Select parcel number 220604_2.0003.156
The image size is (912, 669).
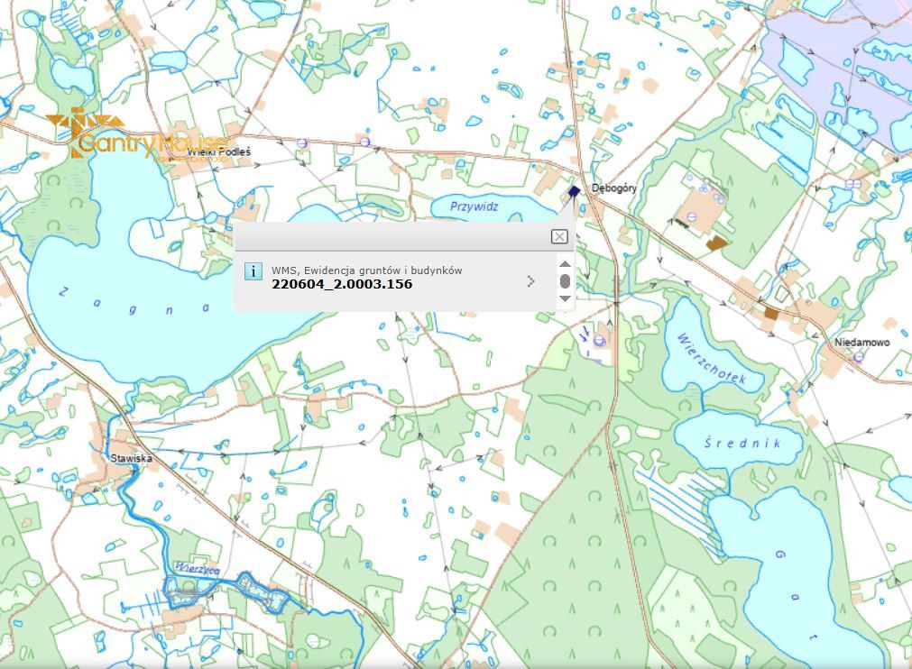coord(342,284)
